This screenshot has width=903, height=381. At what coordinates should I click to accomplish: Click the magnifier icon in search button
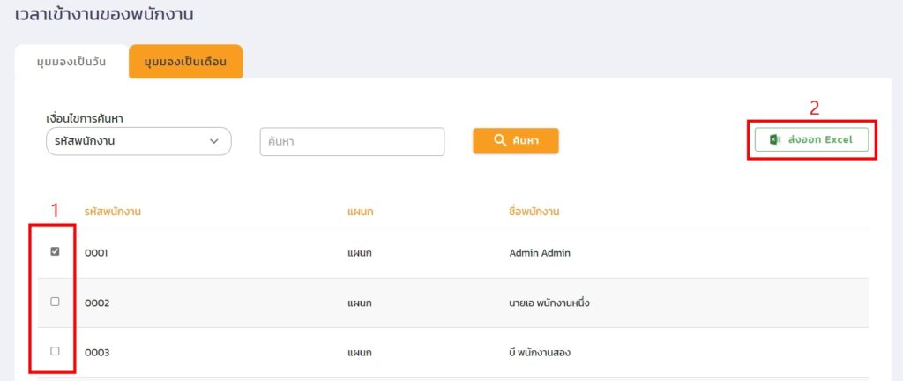[499, 141]
